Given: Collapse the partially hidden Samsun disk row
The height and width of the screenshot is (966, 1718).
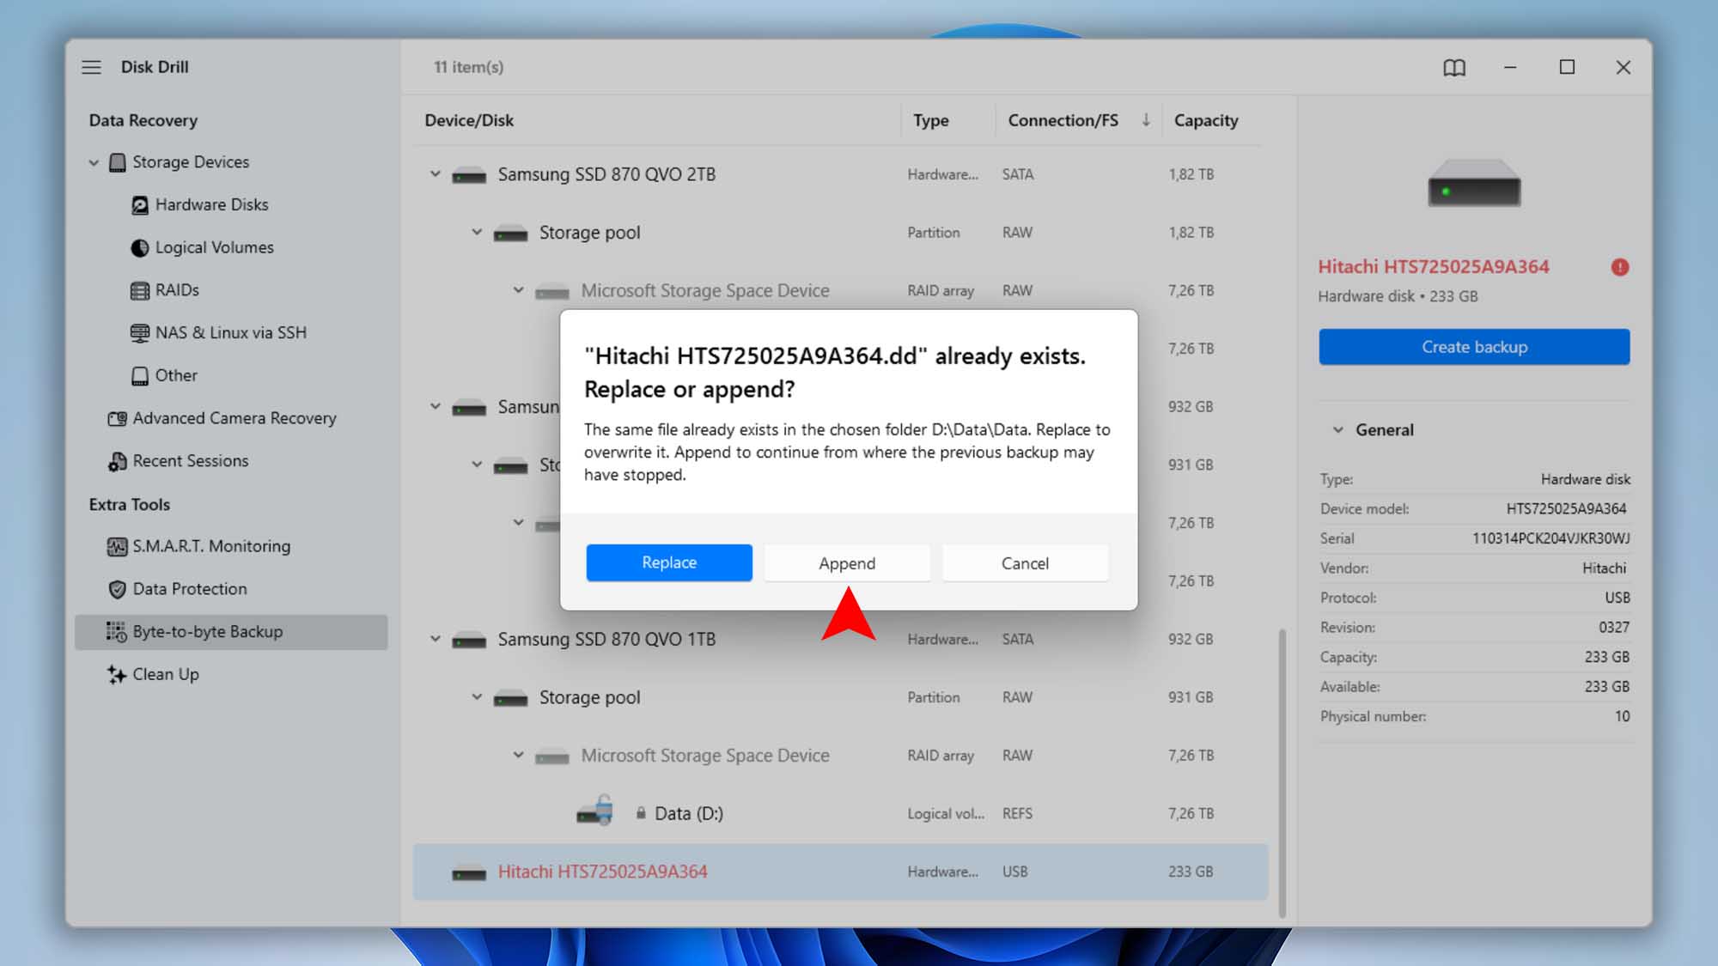Looking at the screenshot, I should coord(436,406).
